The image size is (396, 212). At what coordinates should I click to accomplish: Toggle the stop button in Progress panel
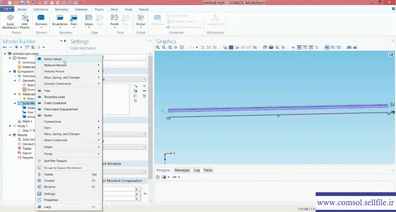[163, 177]
